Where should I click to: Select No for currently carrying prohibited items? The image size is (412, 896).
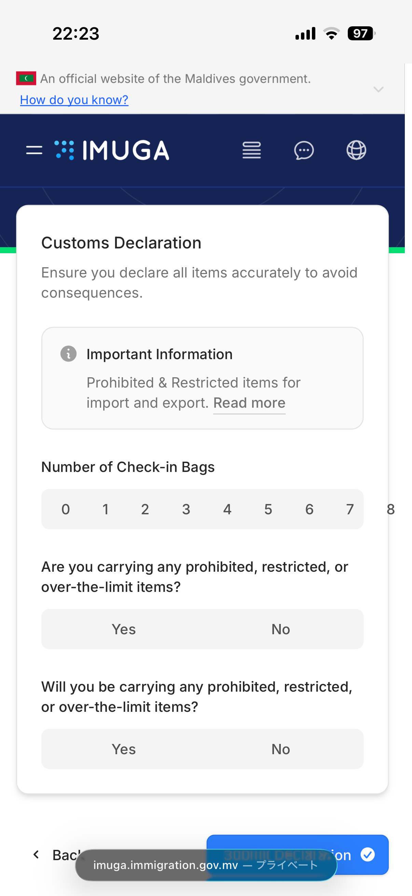click(280, 629)
